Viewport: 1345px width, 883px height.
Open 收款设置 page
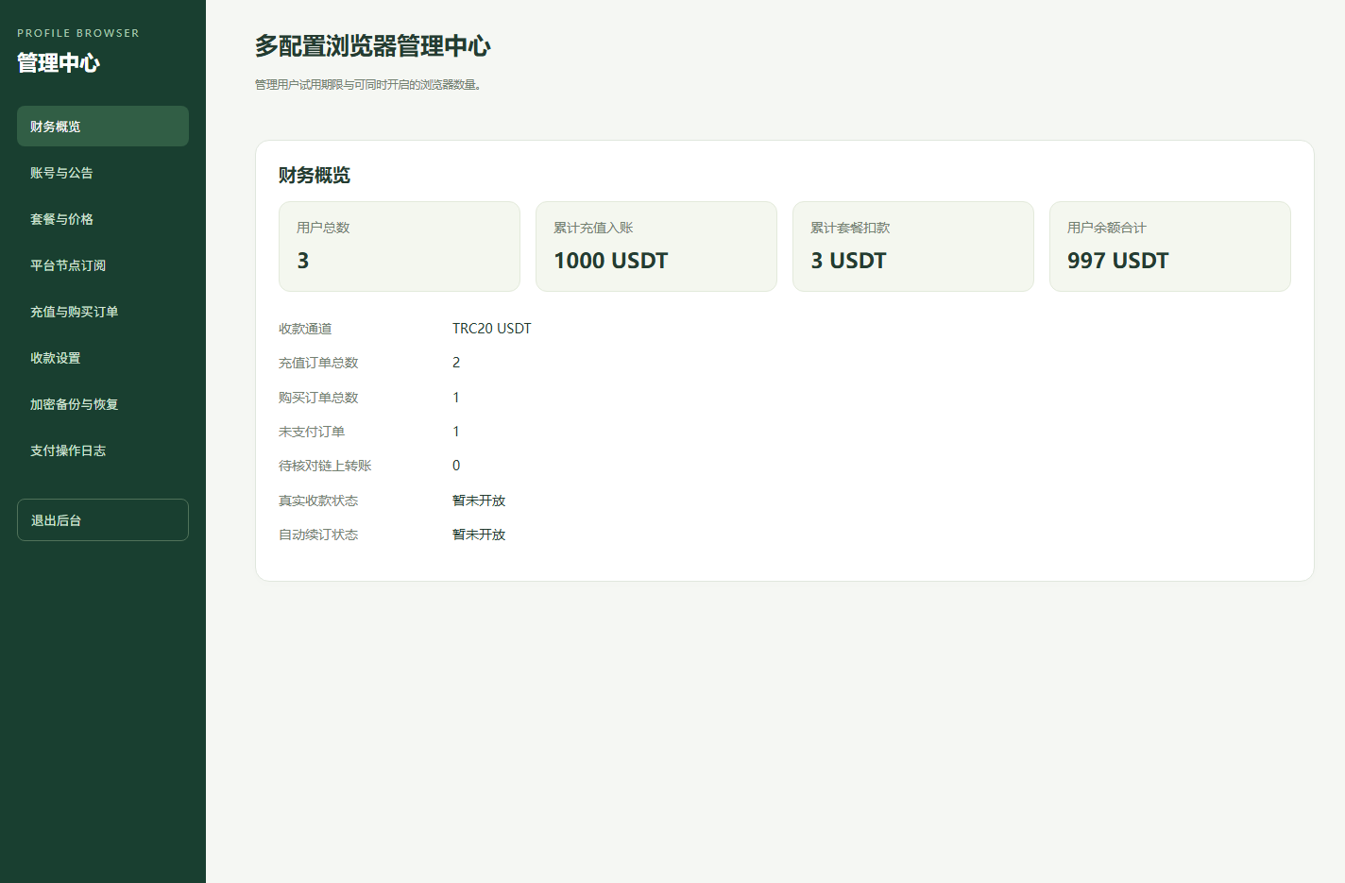[103, 358]
